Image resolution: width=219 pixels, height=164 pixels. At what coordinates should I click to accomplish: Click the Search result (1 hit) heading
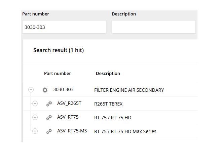point(59,50)
